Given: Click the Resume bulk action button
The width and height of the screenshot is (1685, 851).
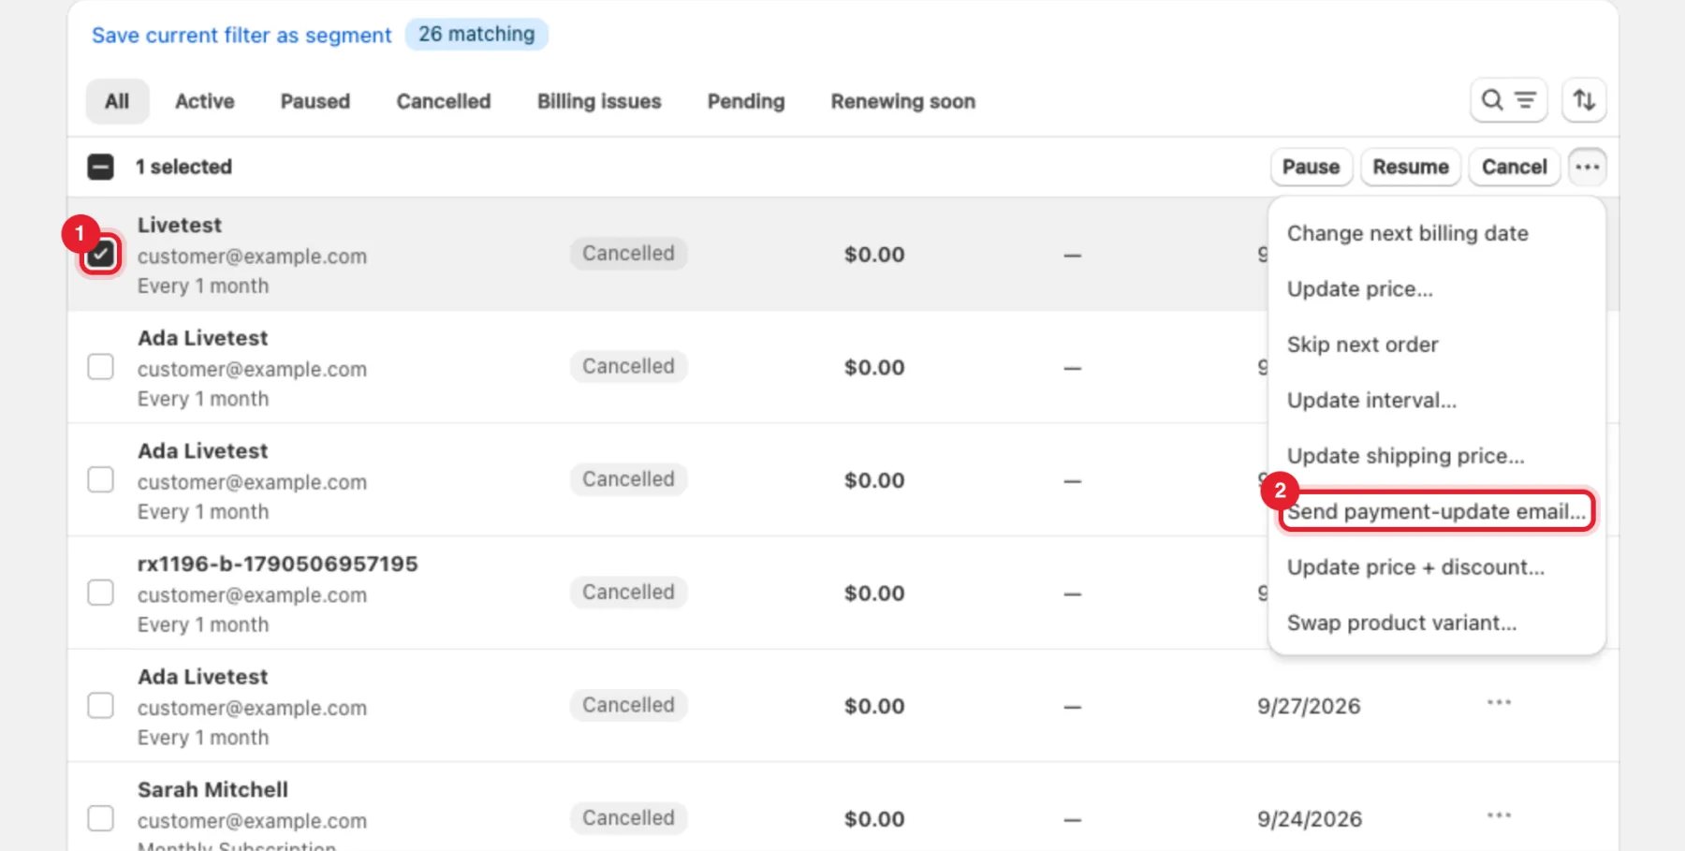Looking at the screenshot, I should pos(1410,167).
